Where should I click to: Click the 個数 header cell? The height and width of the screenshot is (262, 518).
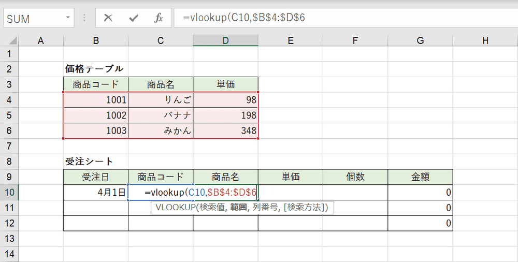coord(355,177)
